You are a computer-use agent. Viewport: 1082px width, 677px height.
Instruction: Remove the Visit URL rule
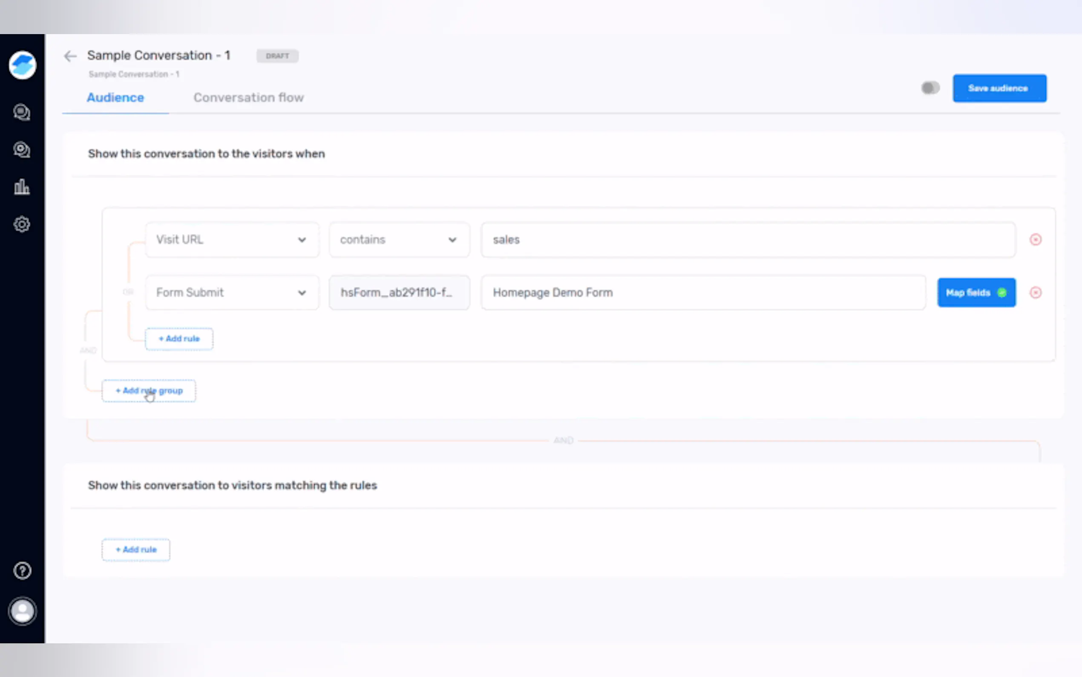pyautogui.click(x=1035, y=240)
